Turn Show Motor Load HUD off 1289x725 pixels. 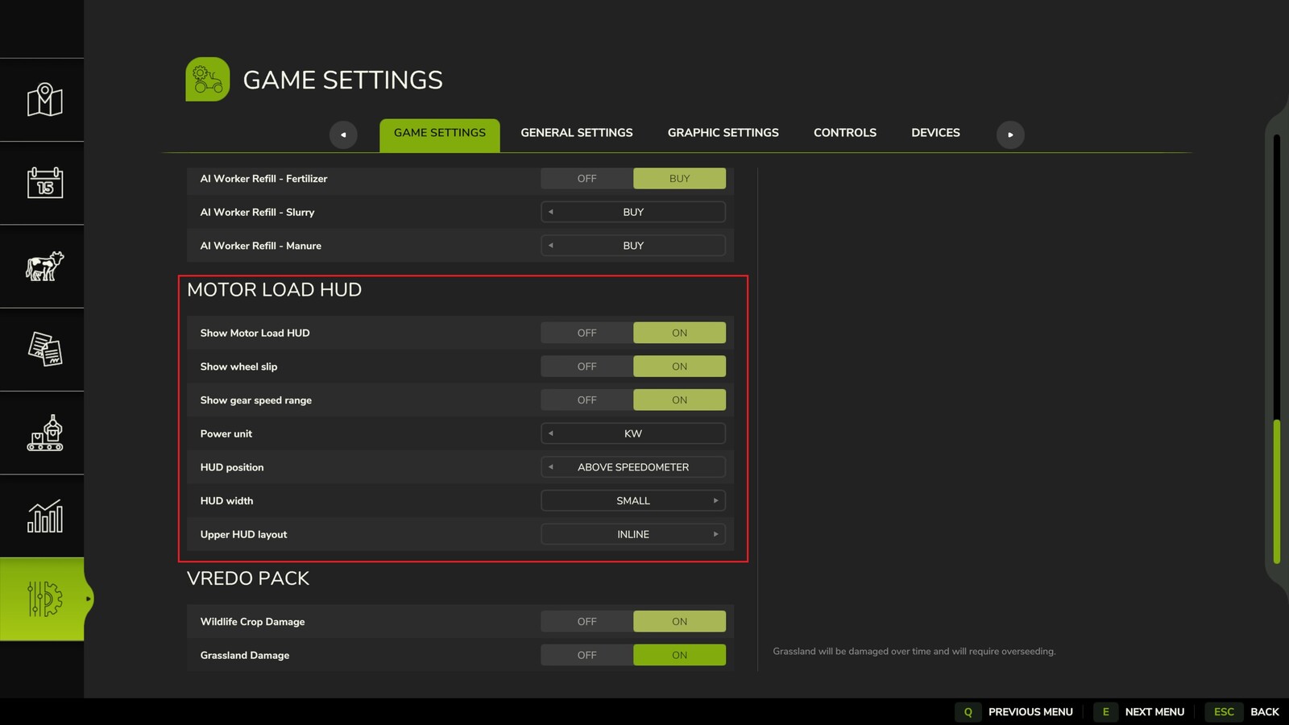point(586,333)
